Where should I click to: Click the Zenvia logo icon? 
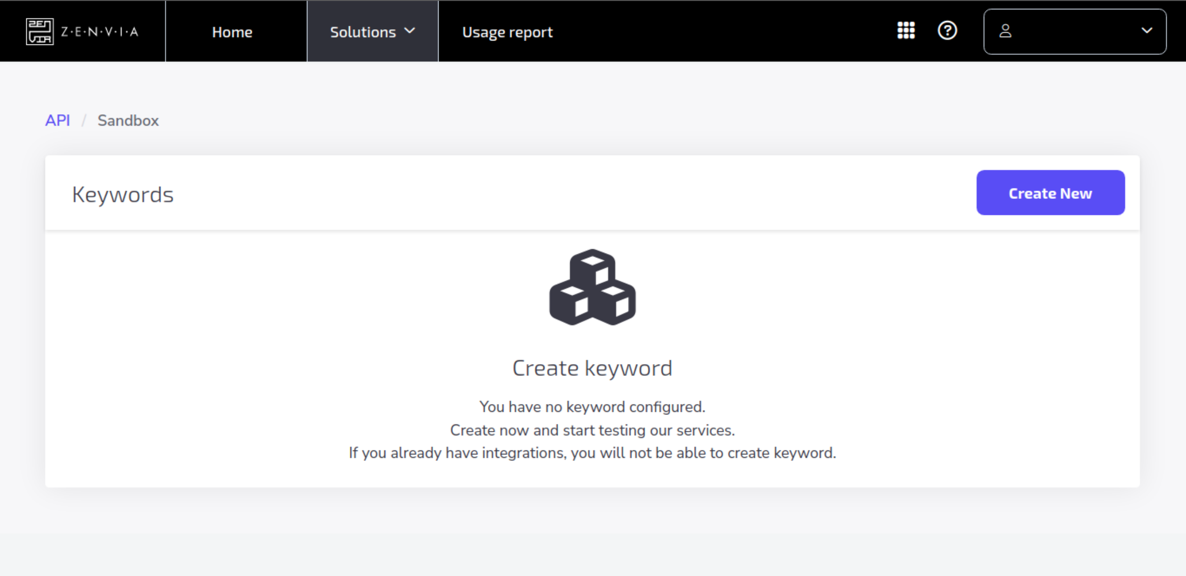(x=39, y=32)
